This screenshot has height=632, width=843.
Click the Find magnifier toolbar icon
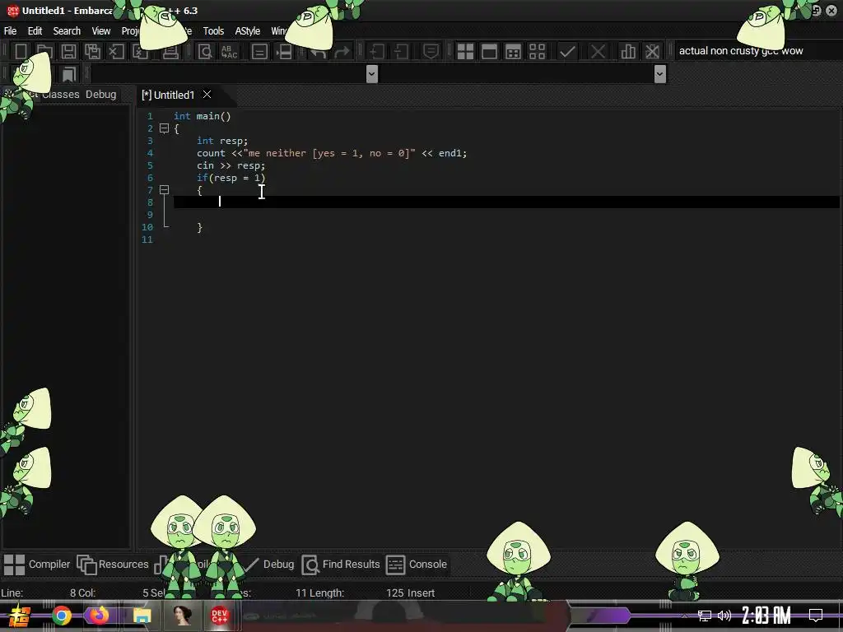(205, 52)
